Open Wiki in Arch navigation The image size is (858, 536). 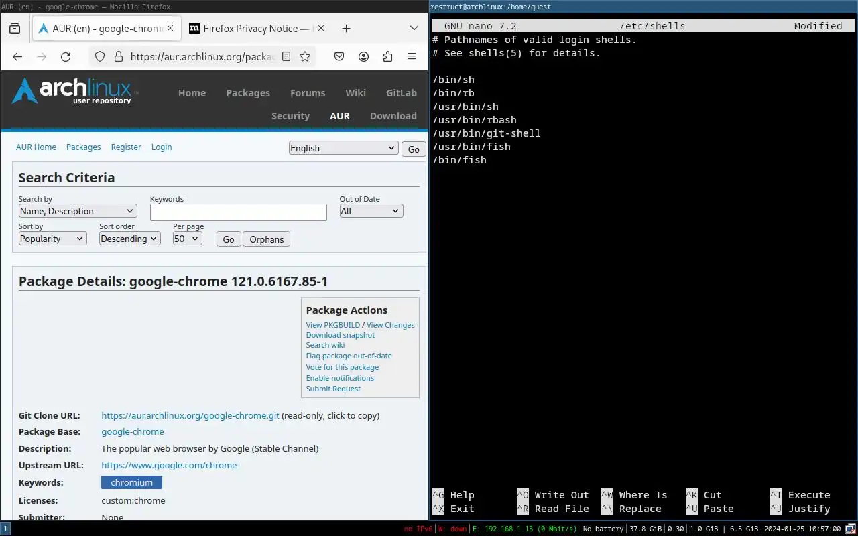(356, 93)
